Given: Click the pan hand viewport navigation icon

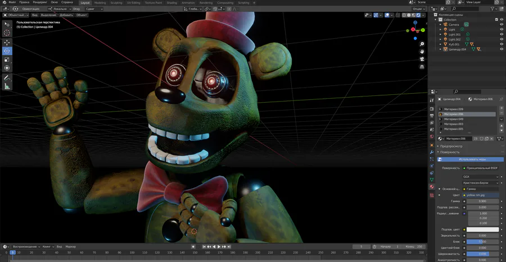Looking at the screenshot, I should click(x=422, y=52).
